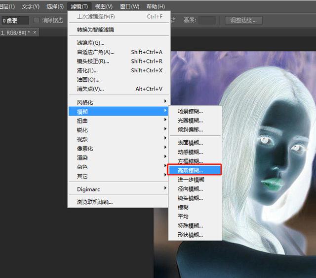
Task: Expand the 渲染 submenu
Action: (x=119, y=157)
